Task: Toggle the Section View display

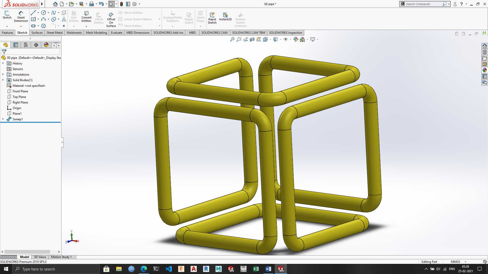Action: (252, 39)
